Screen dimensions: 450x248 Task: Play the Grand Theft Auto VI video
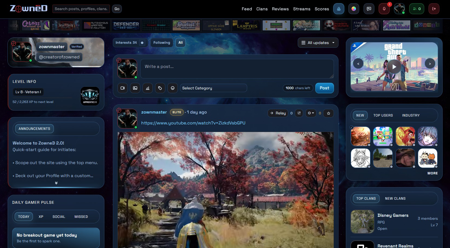click(394, 67)
